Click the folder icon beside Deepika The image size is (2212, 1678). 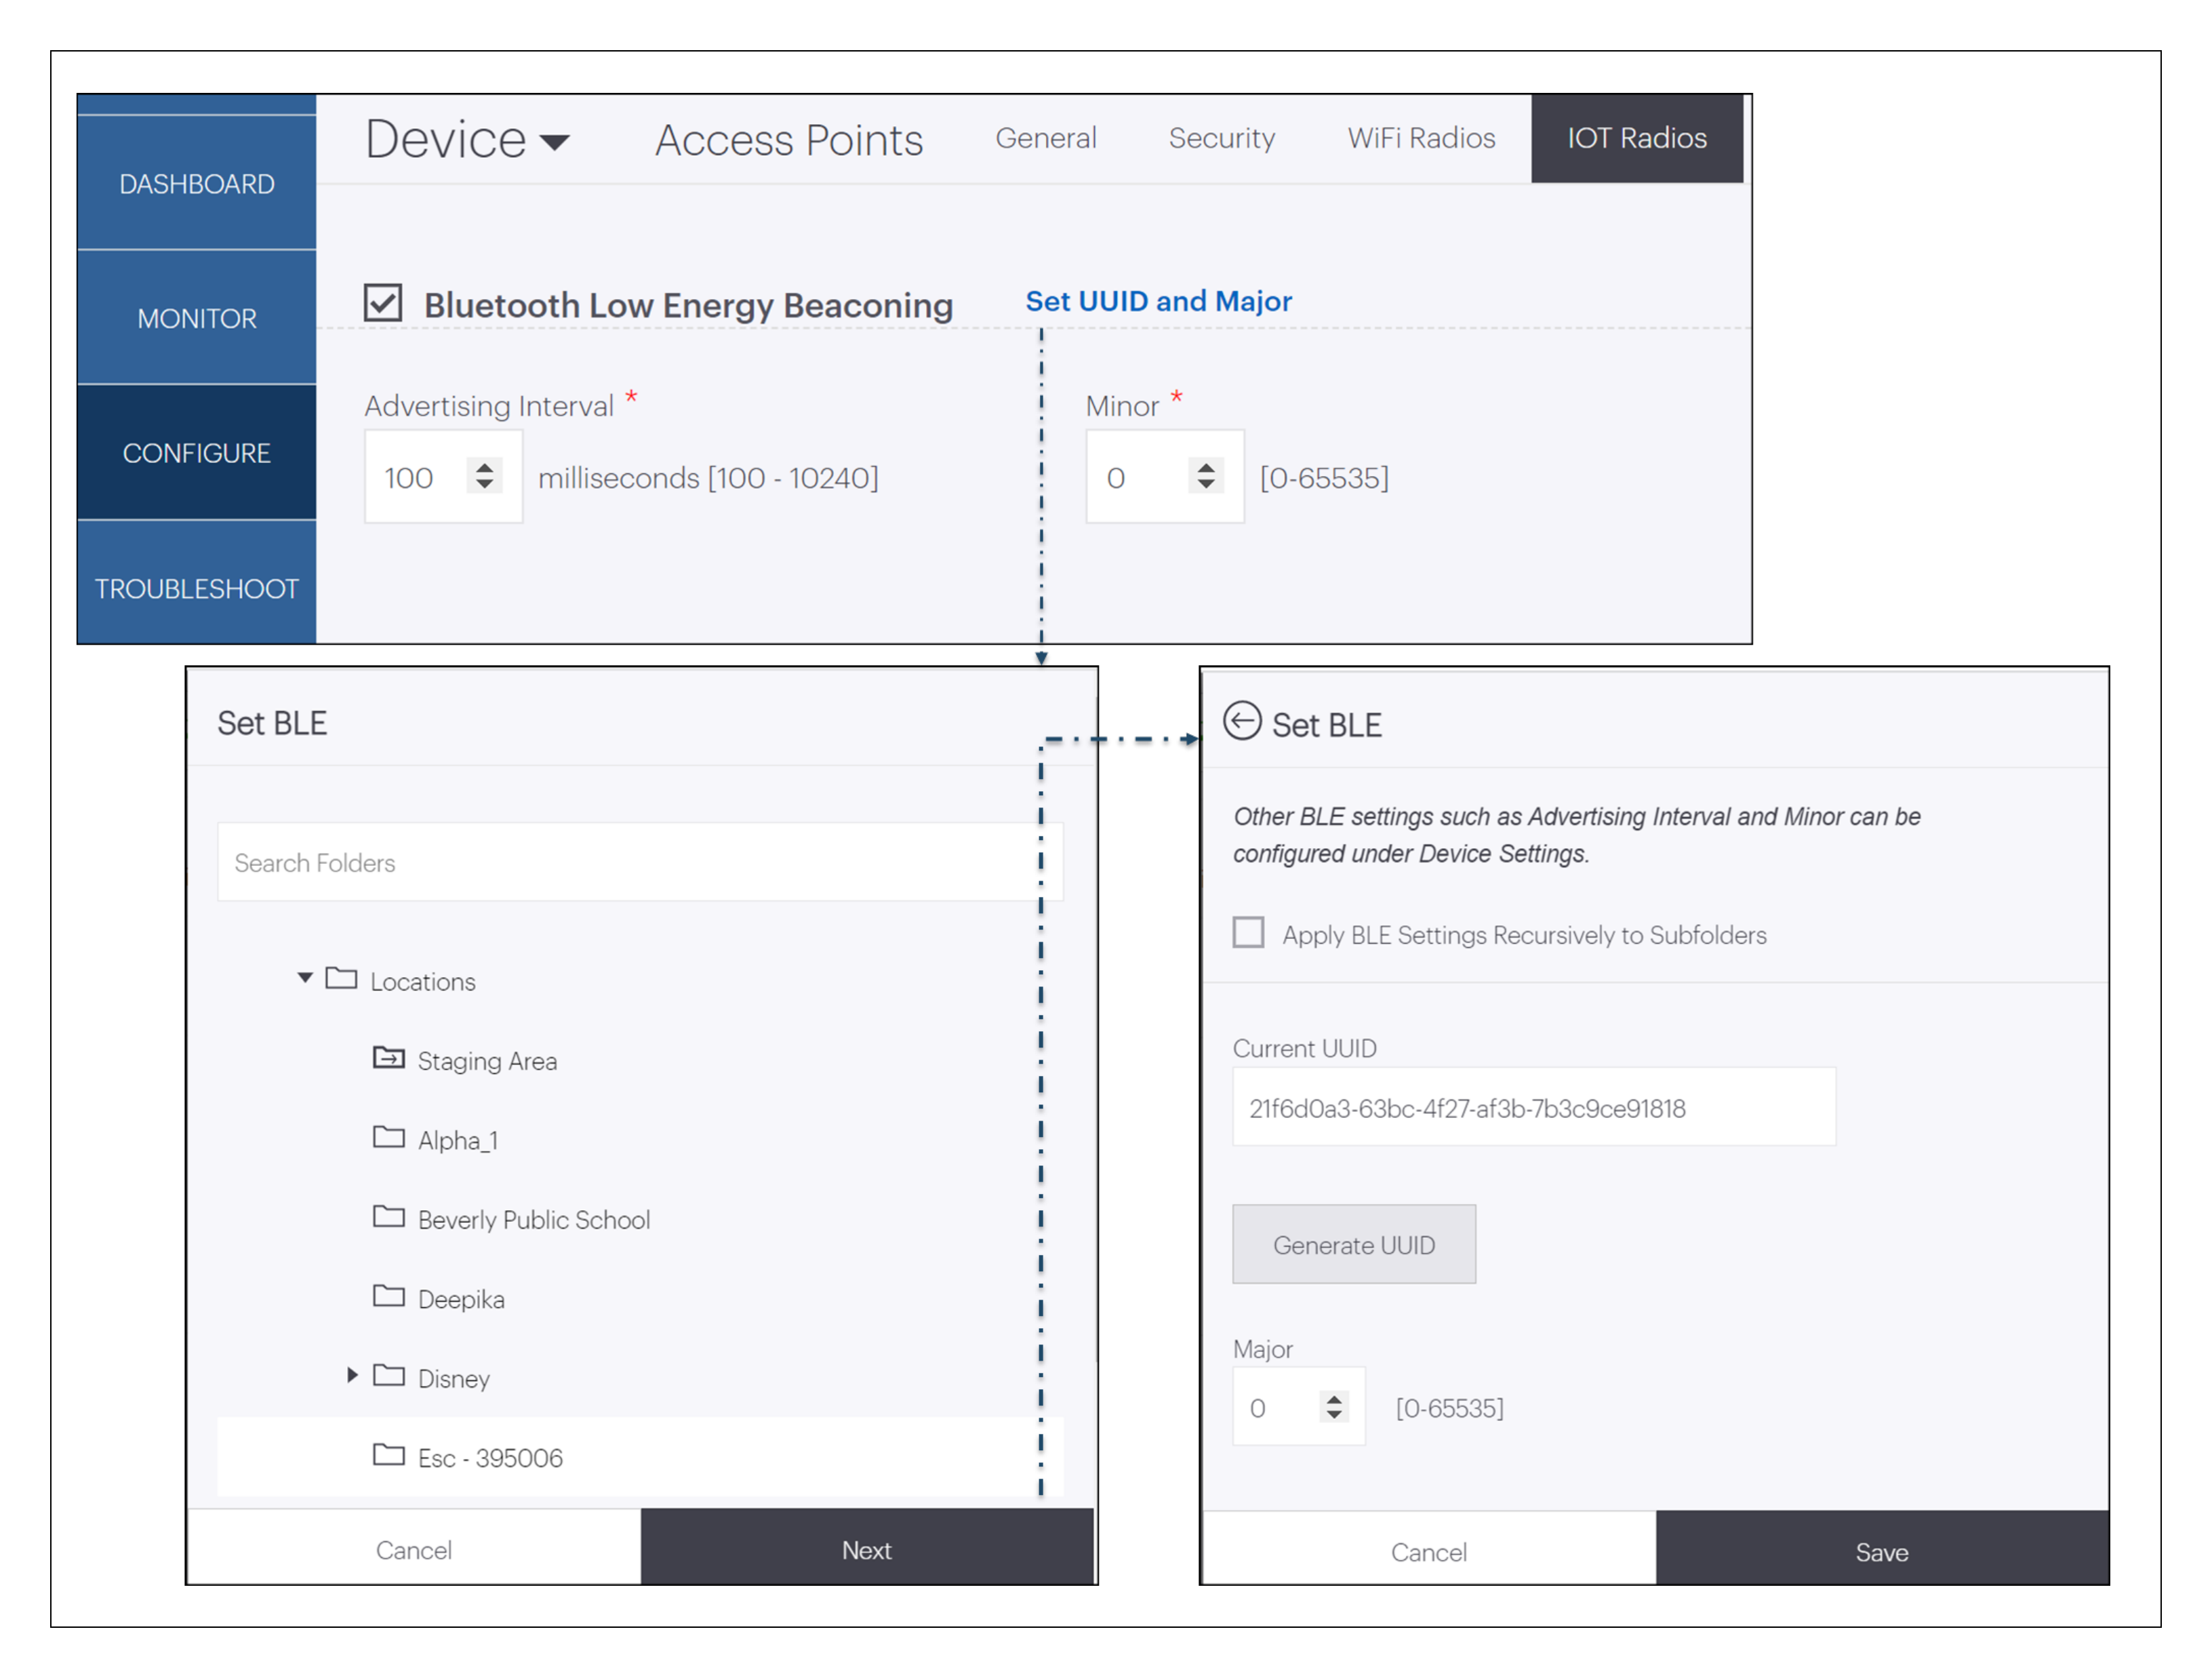pos(389,1296)
